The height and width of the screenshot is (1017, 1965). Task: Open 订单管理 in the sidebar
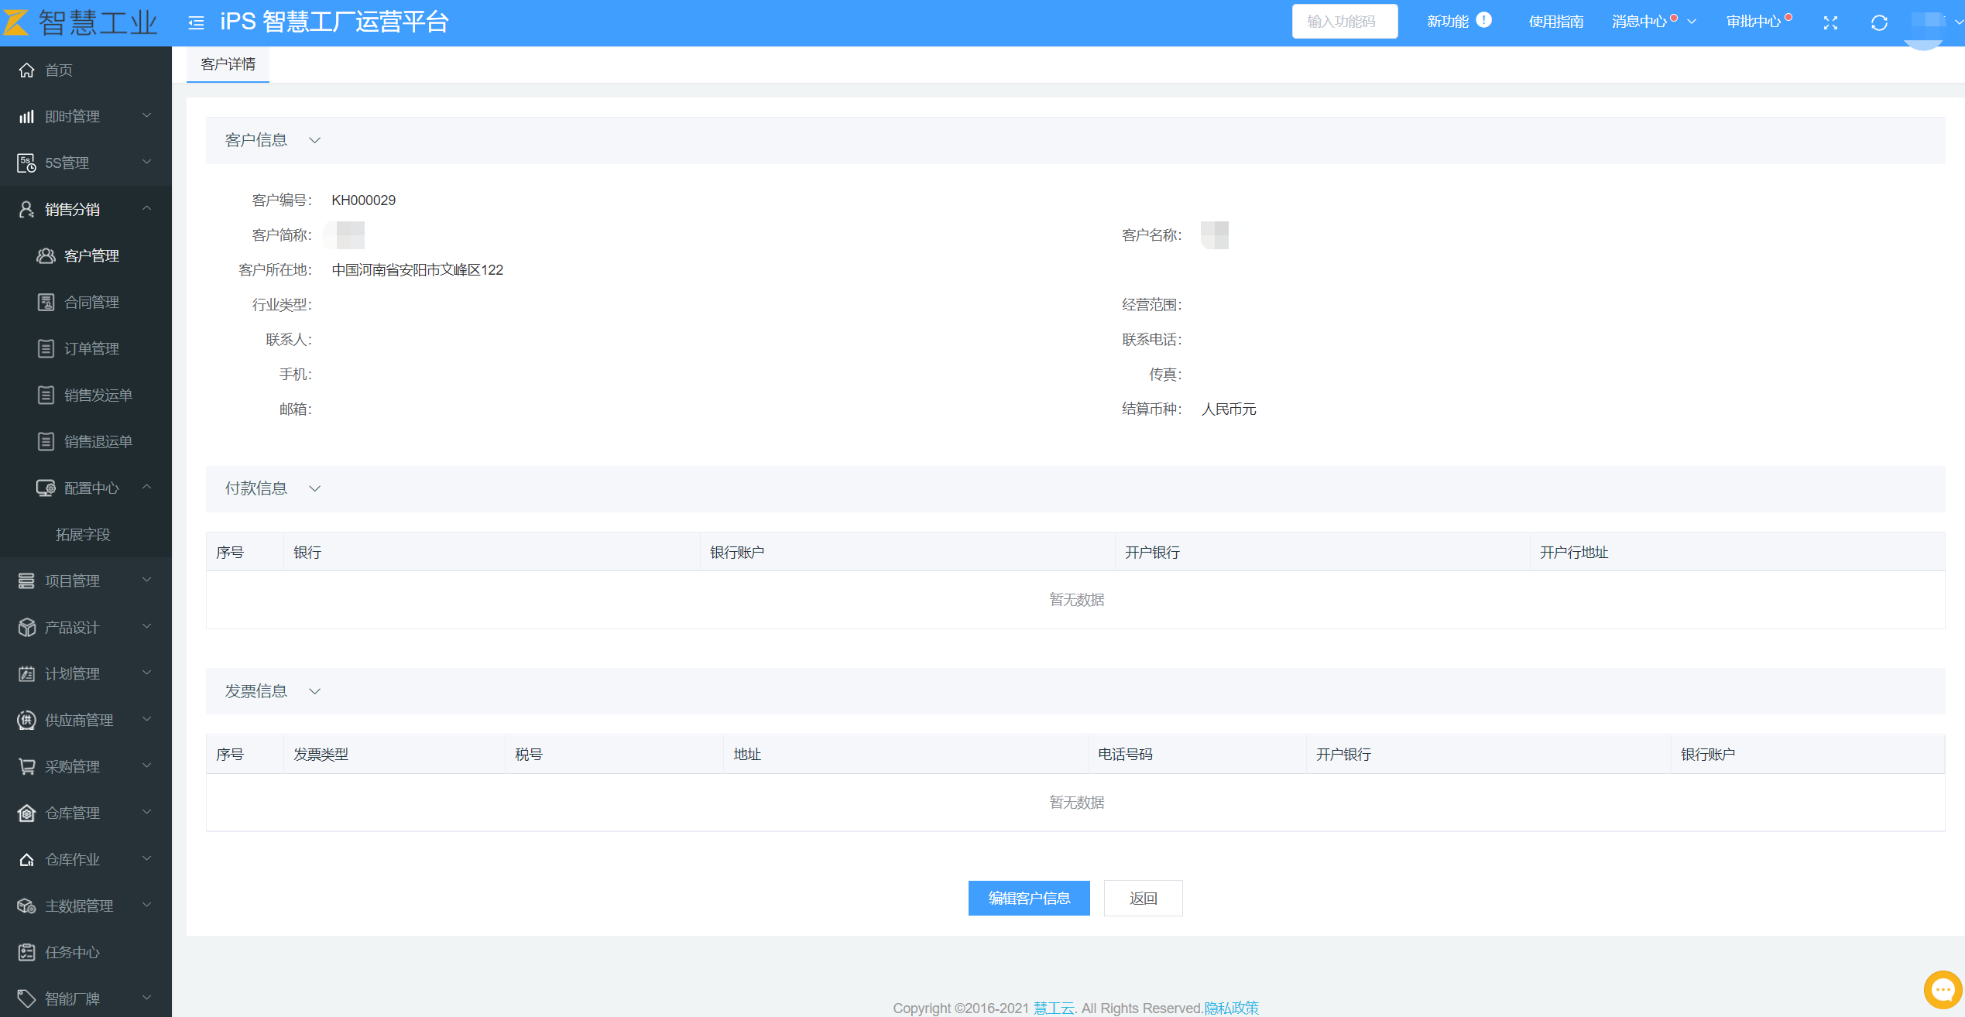coord(91,349)
